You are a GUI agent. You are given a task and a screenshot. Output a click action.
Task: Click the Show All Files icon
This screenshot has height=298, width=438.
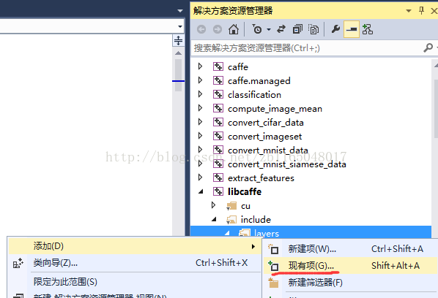point(313,29)
